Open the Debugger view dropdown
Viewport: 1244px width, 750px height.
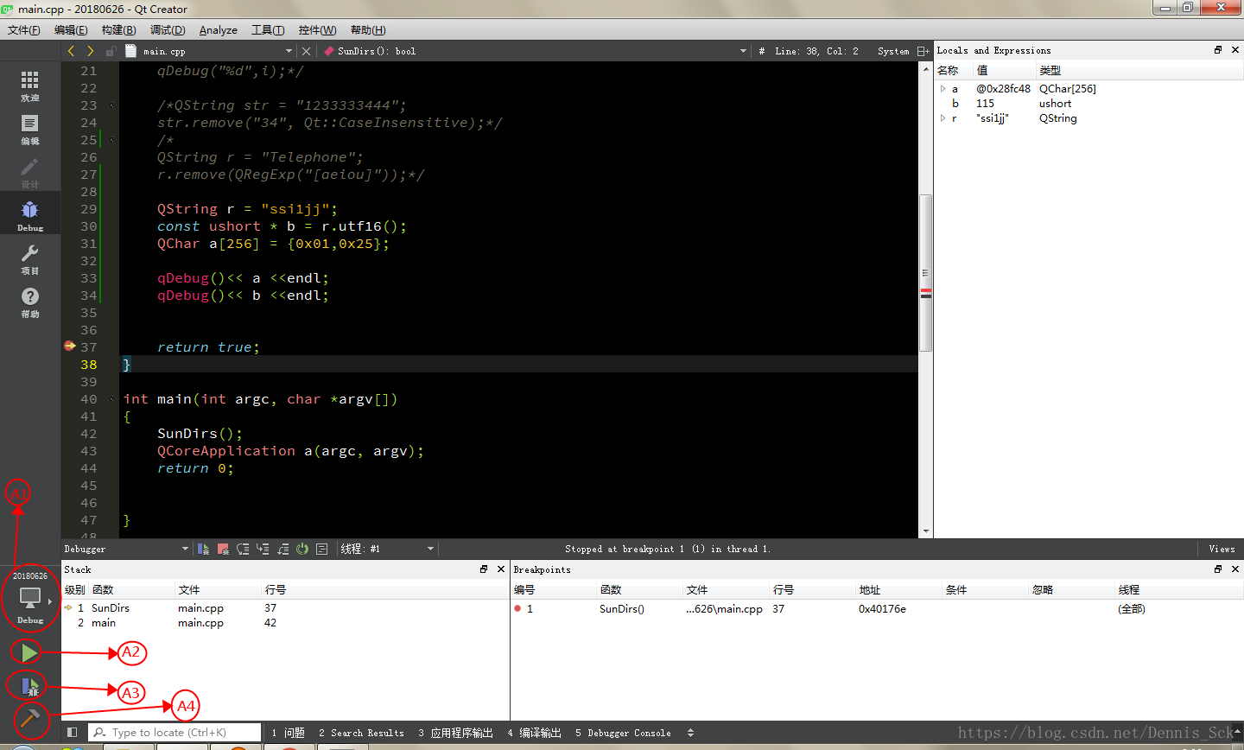click(x=126, y=549)
